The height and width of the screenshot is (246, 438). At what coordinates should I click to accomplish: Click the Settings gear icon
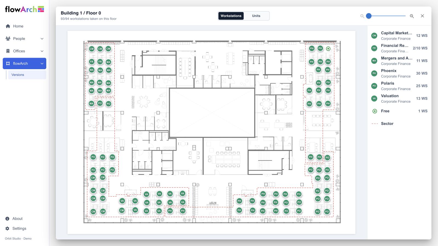(7, 229)
